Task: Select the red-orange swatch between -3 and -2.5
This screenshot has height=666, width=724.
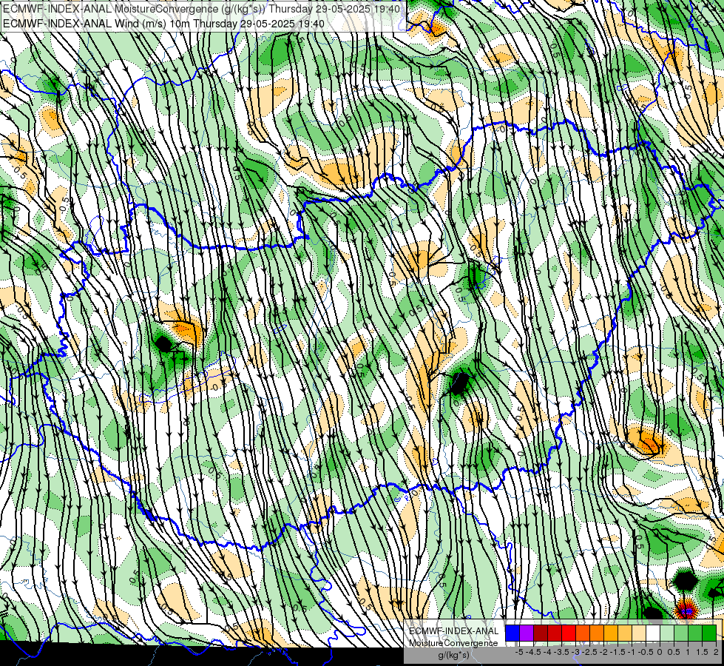Action: 583,633
